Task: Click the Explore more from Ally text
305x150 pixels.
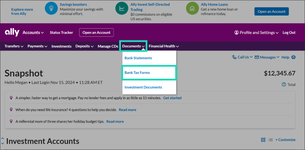Action: (22, 12)
